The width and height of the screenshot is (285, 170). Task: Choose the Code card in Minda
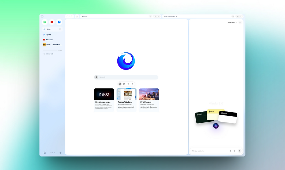tap(201, 118)
